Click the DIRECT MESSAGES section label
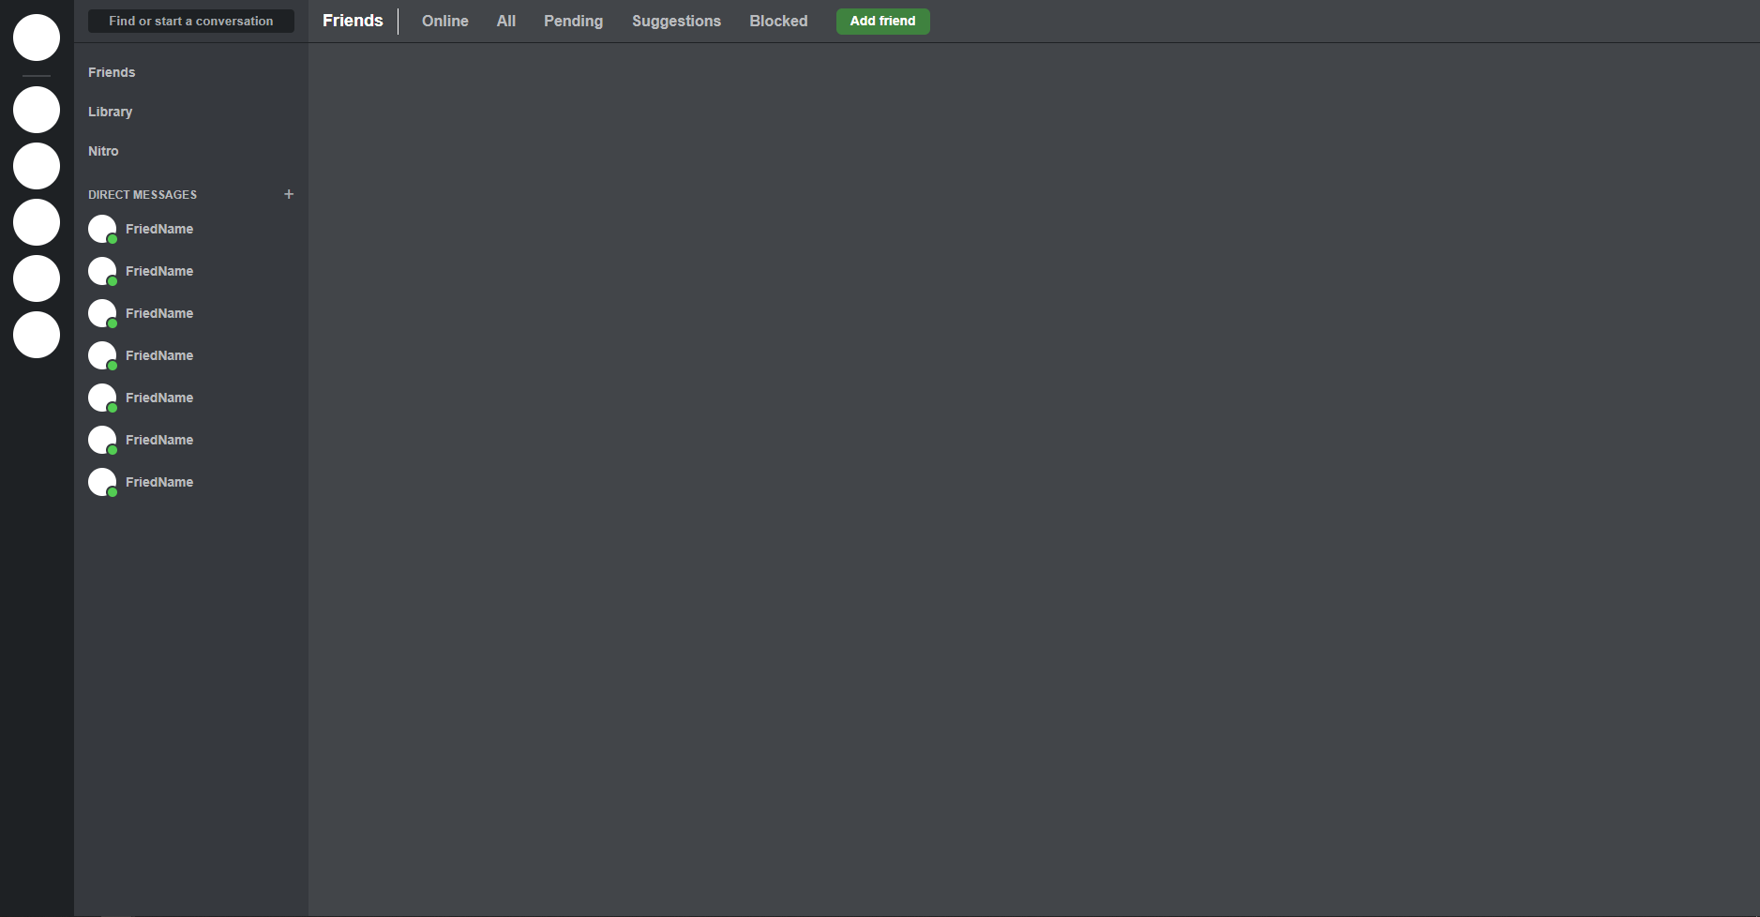 point(143,195)
